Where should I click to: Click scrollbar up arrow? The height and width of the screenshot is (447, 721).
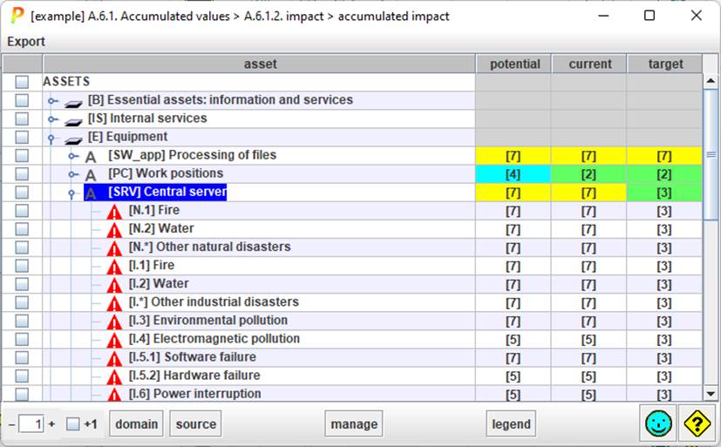711,81
